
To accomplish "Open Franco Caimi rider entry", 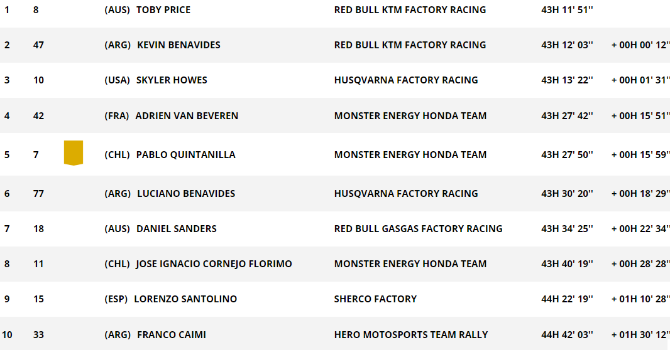I will pyautogui.click(x=172, y=335).
